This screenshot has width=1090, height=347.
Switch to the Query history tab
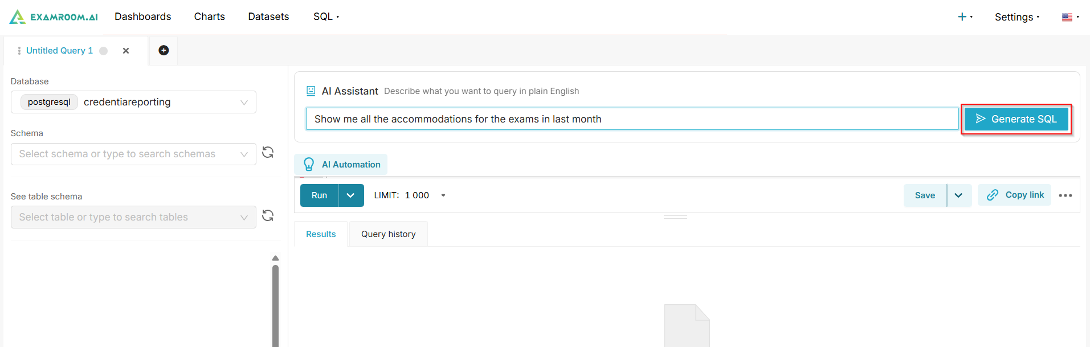click(x=388, y=234)
